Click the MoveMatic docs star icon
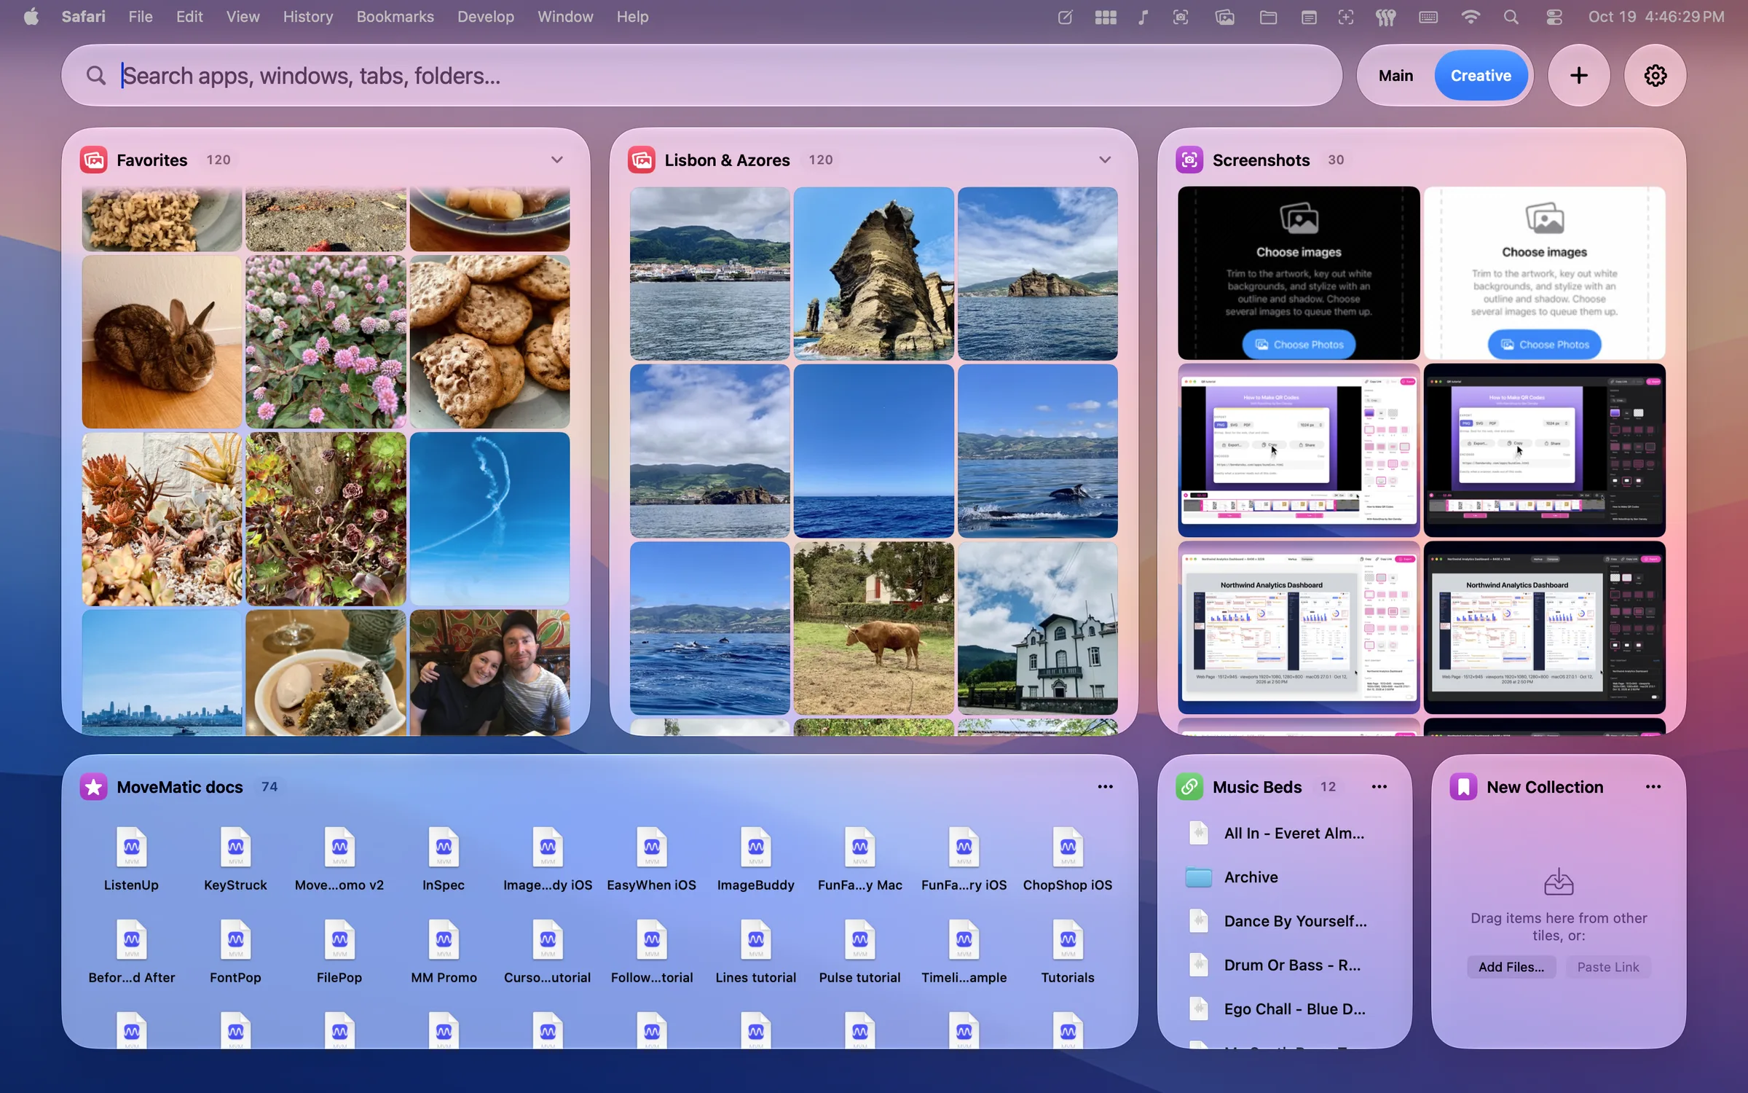 pos(94,787)
